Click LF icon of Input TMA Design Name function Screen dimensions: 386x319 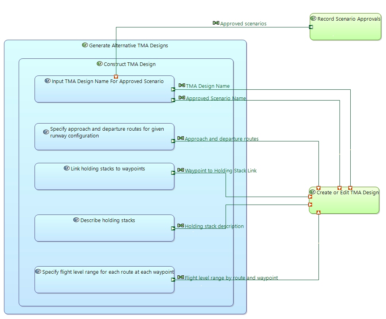48,81
